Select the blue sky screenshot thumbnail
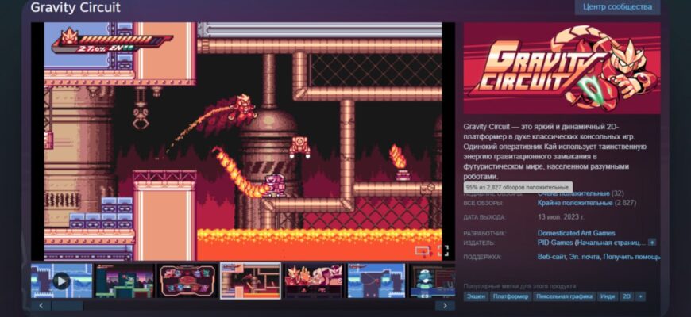 pyautogui.click(x=376, y=281)
